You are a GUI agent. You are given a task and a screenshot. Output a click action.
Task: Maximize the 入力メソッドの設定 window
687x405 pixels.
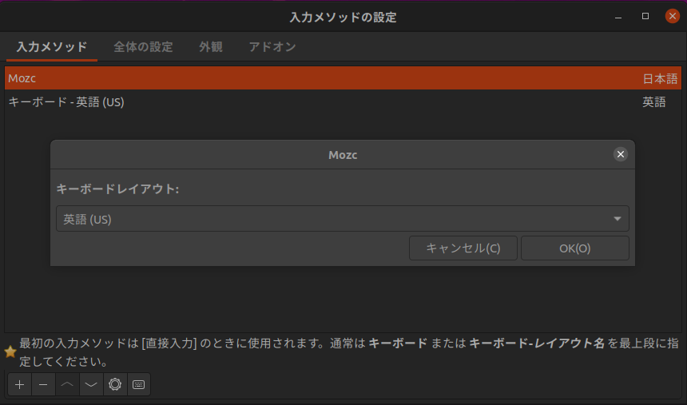[645, 16]
